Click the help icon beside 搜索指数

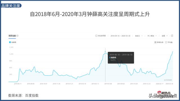[17, 36]
